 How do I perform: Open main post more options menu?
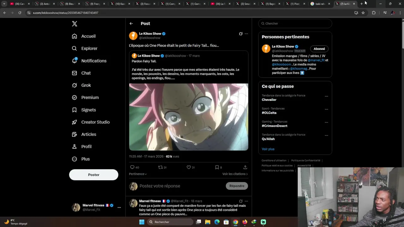(247, 34)
